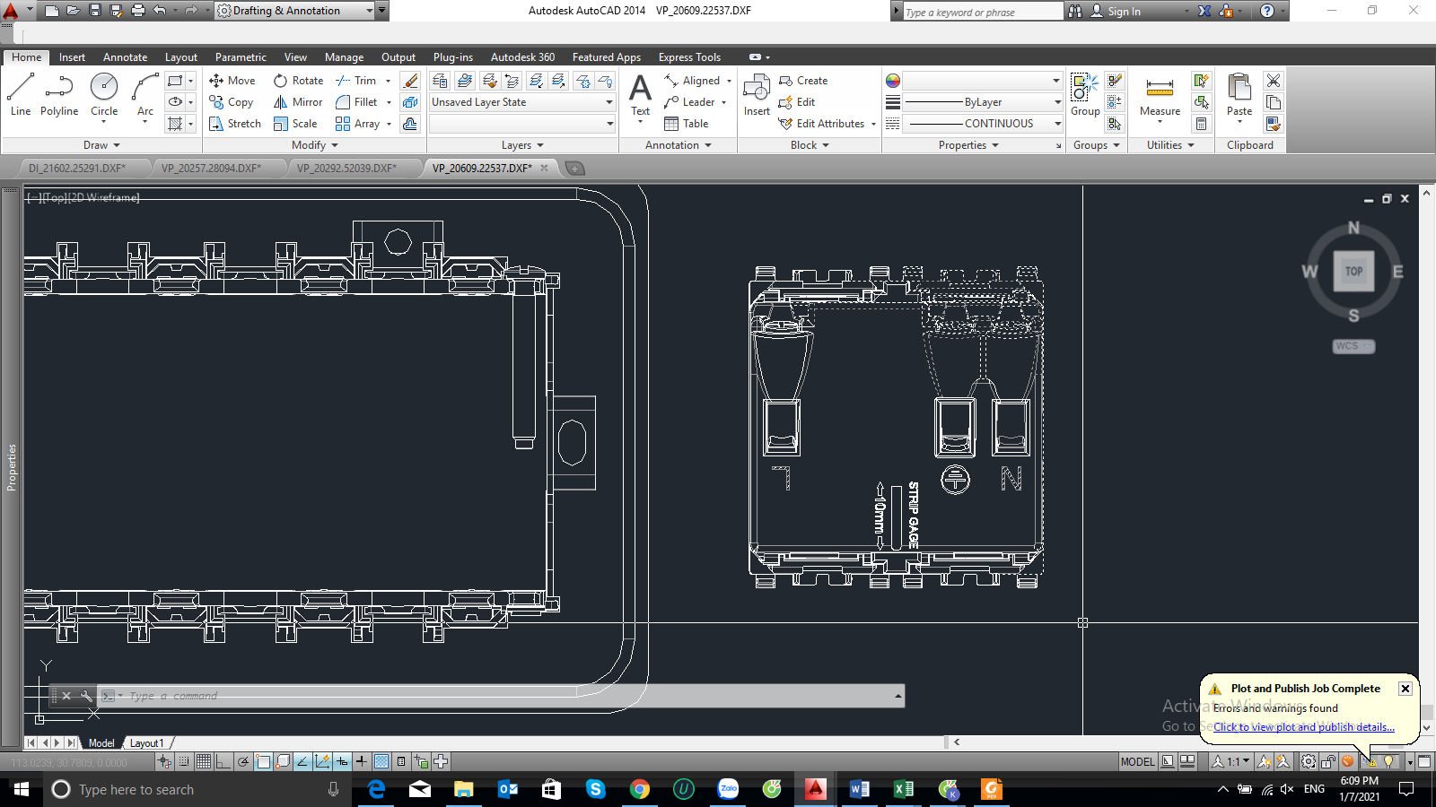The width and height of the screenshot is (1436, 807).
Task: Click view plot and publish details link
Action: (1304, 727)
